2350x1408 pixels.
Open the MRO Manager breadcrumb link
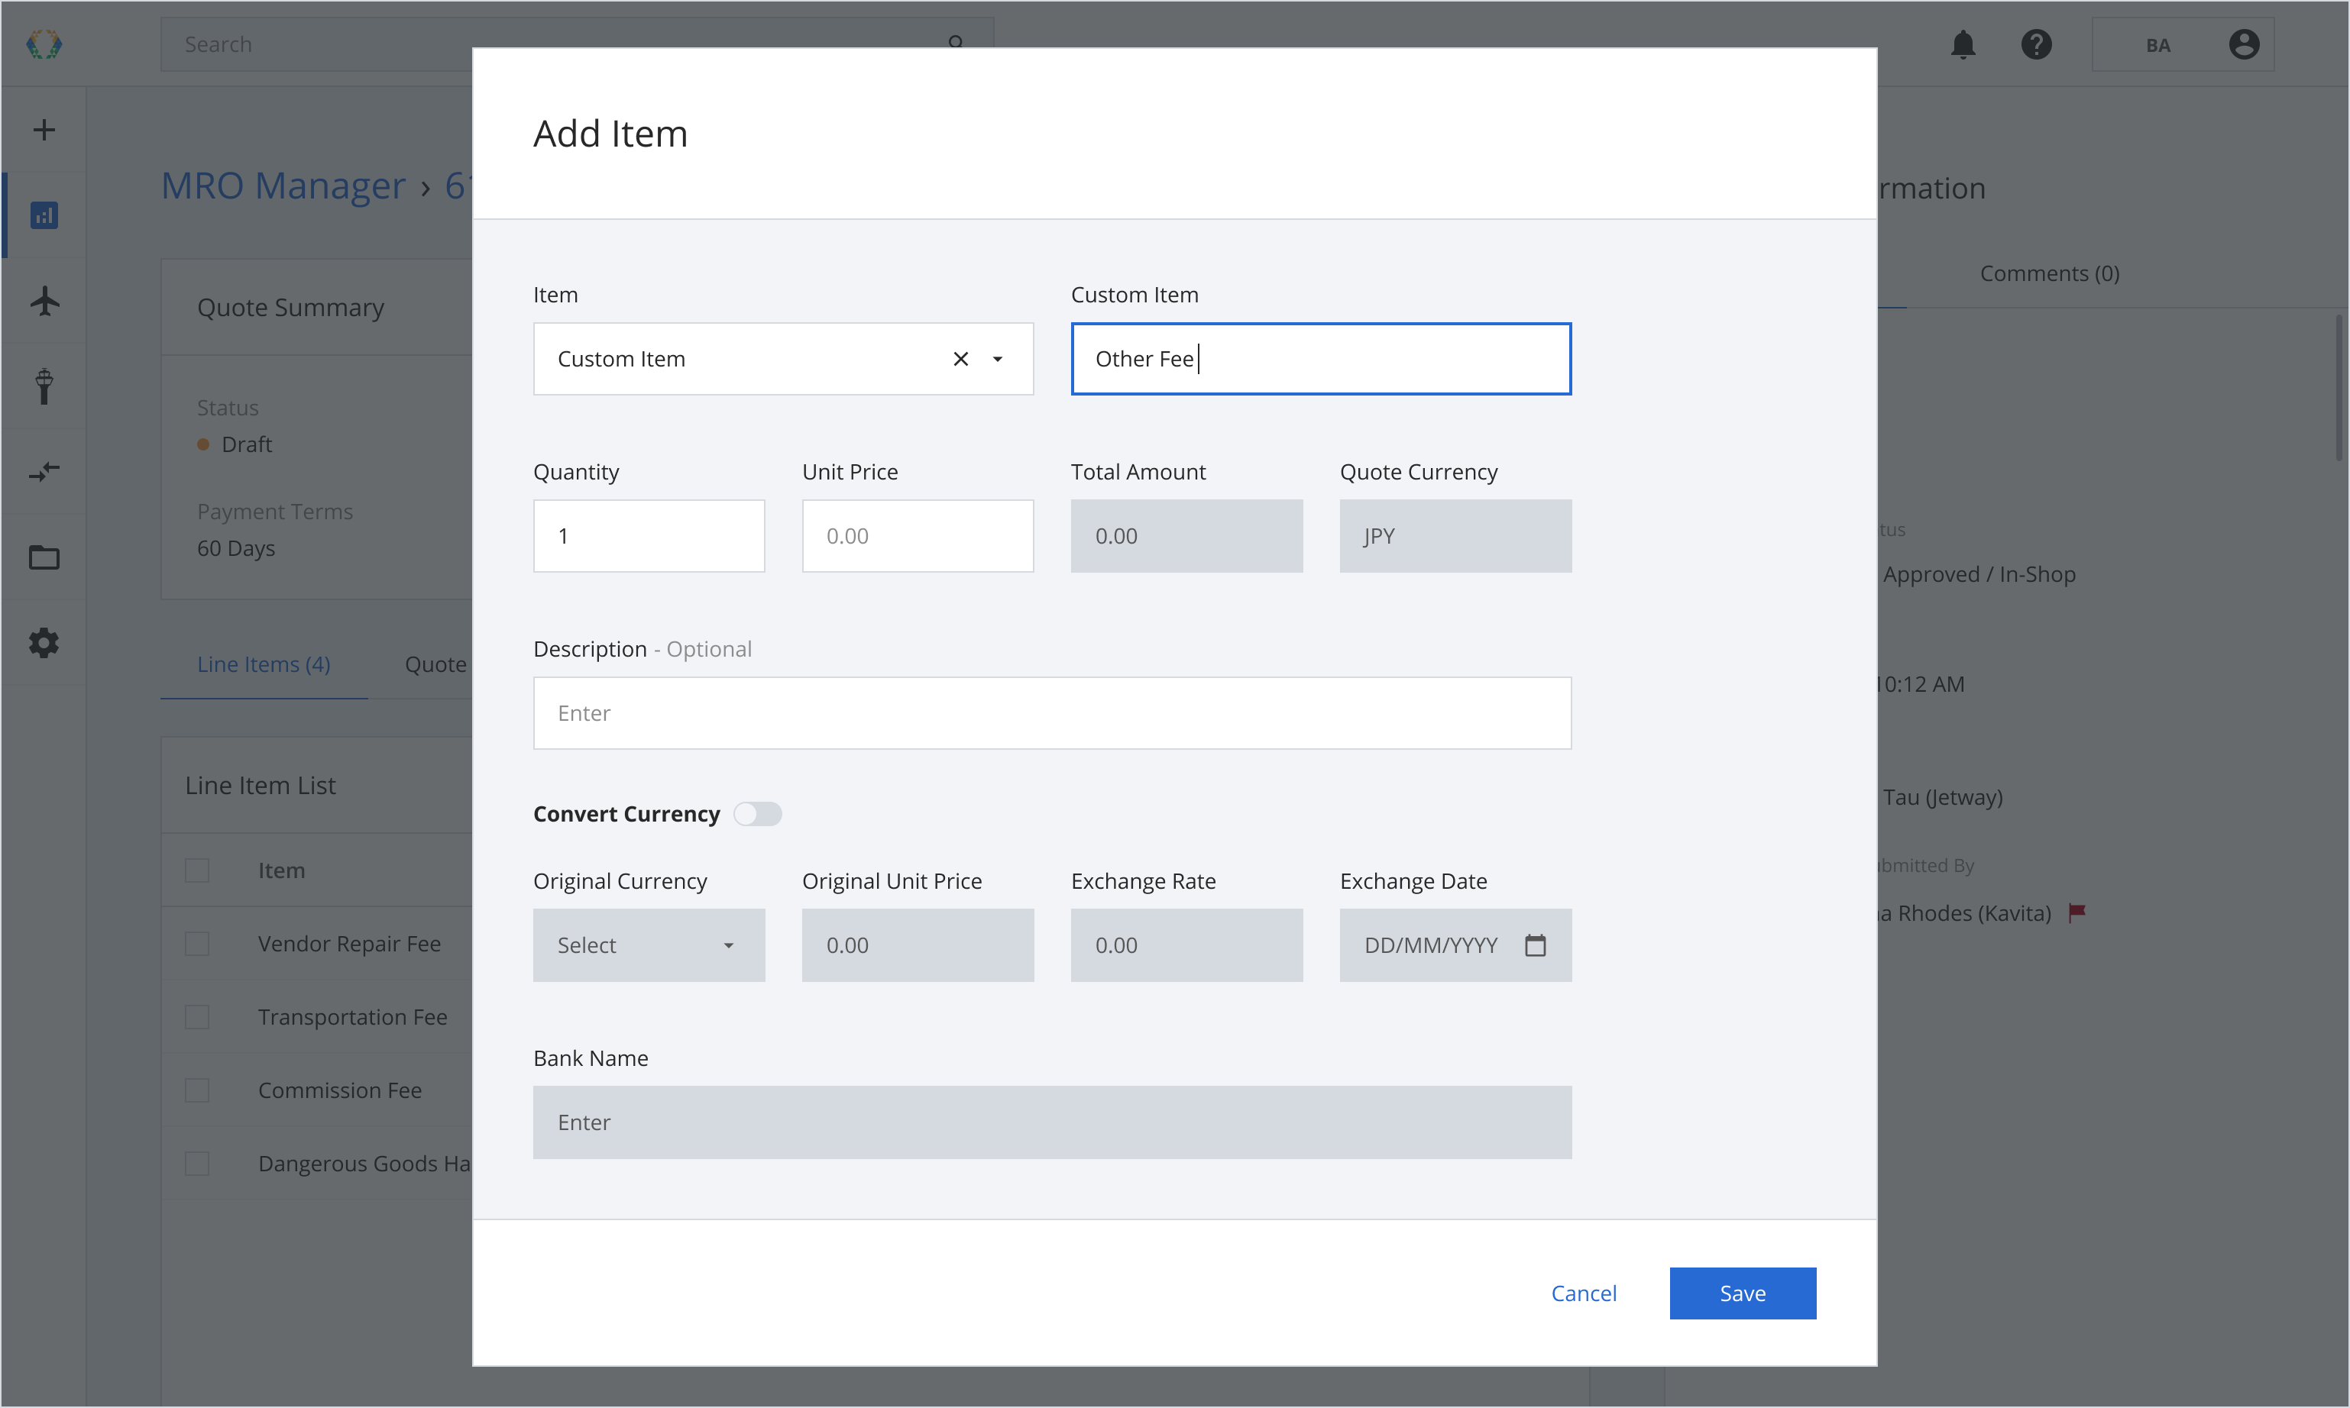283,186
